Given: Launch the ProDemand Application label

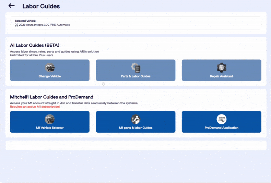Looking at the screenshot, I should coord(222,128).
